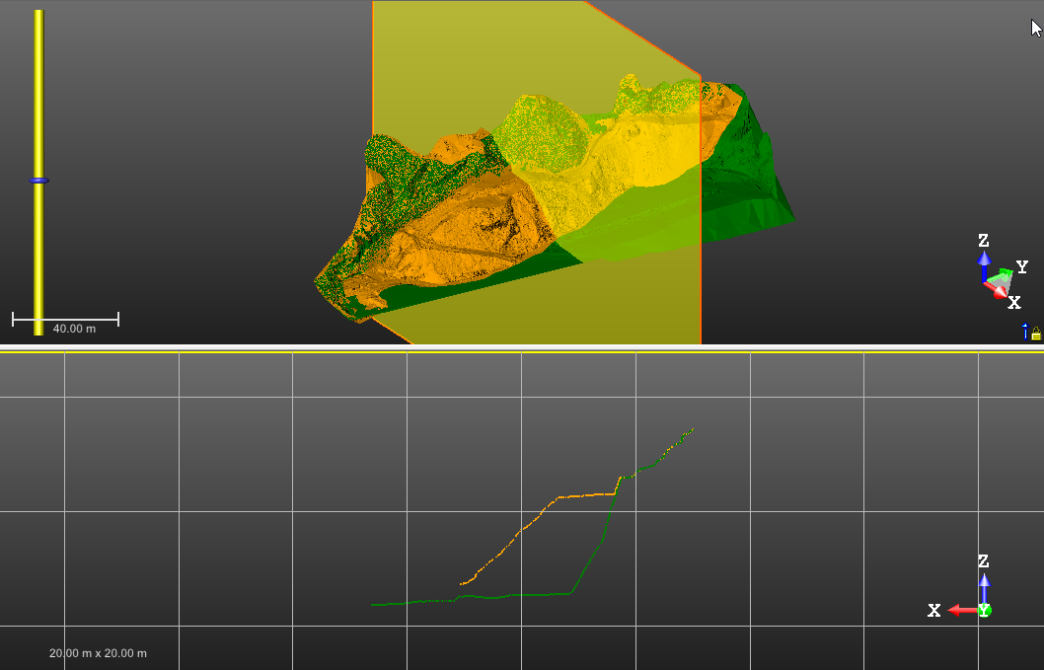Viewport: 1044px width, 670px height.
Task: Select the yellow splitter between the views
Action: tap(522, 349)
